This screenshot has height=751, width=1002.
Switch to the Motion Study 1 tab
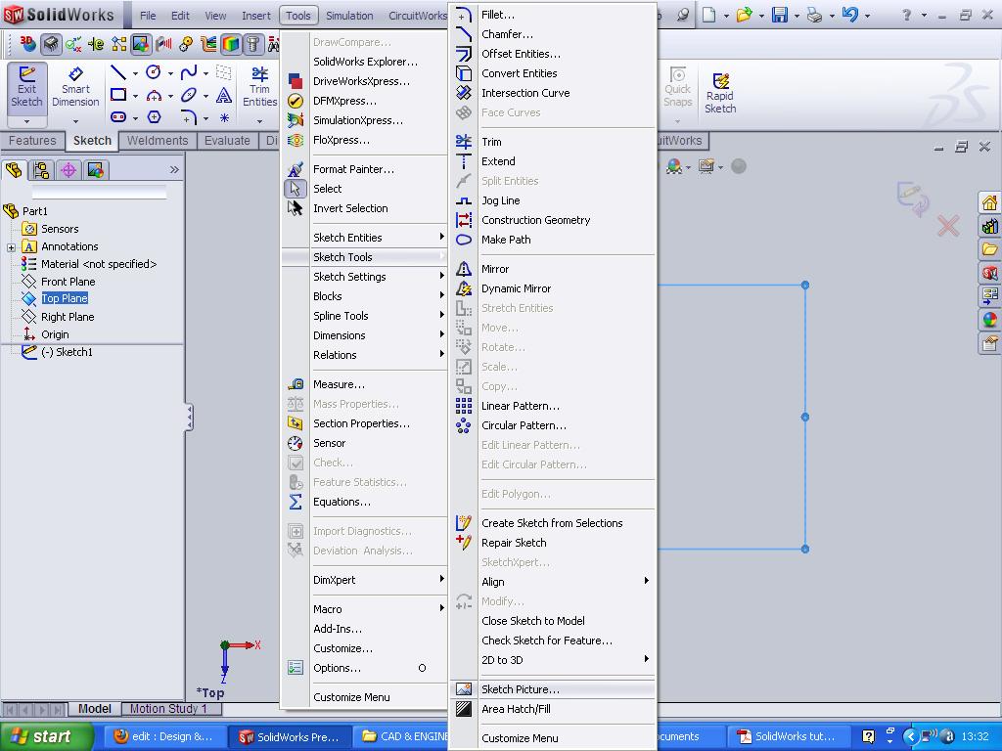point(168,708)
